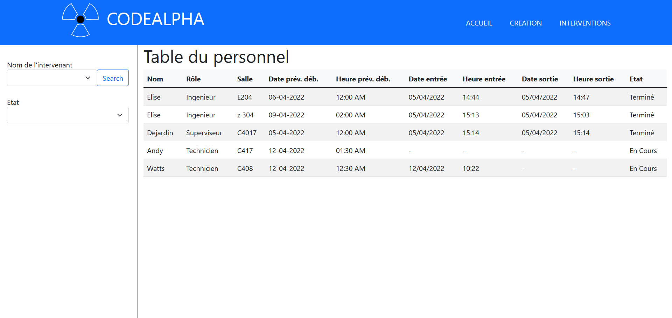Screen dimensions: 672x318
Task: Click the Heure sortie column header
Action: (x=593, y=79)
